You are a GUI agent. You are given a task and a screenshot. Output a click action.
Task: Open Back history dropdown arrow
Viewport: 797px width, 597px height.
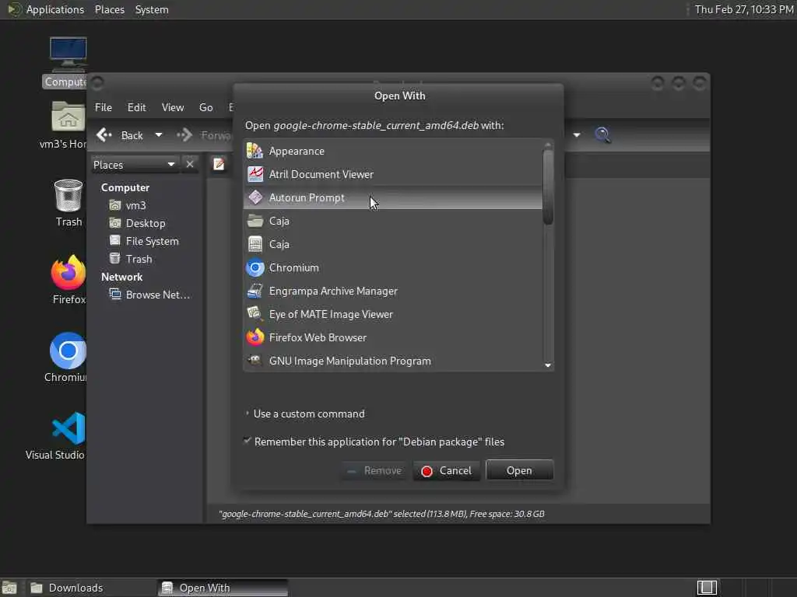(159, 135)
